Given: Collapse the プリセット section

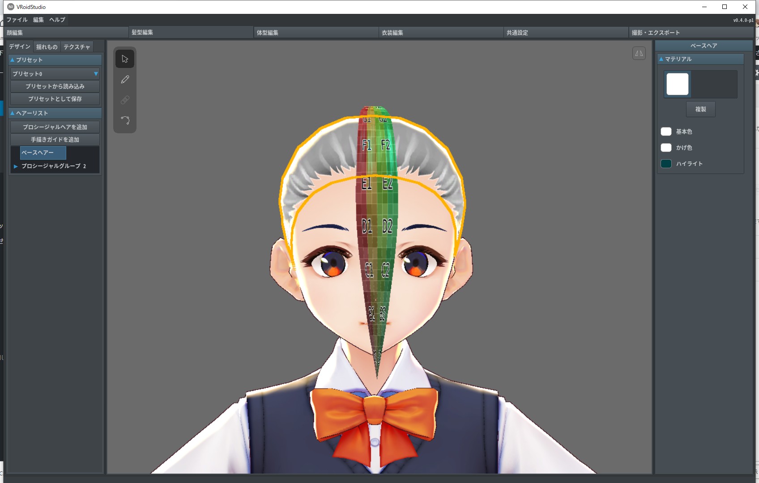Looking at the screenshot, I should pos(13,60).
